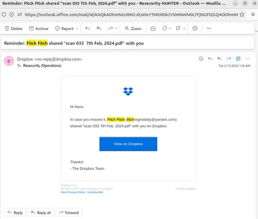Click the toolbar Reply all icon

click(x=99, y=29)
